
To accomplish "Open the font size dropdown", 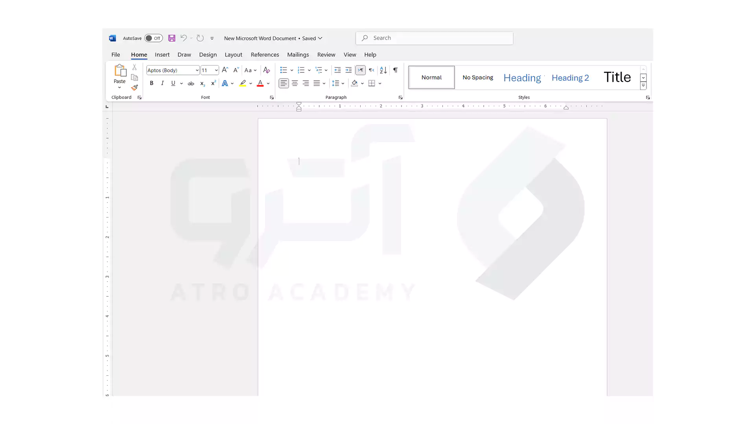I will [216, 70].
